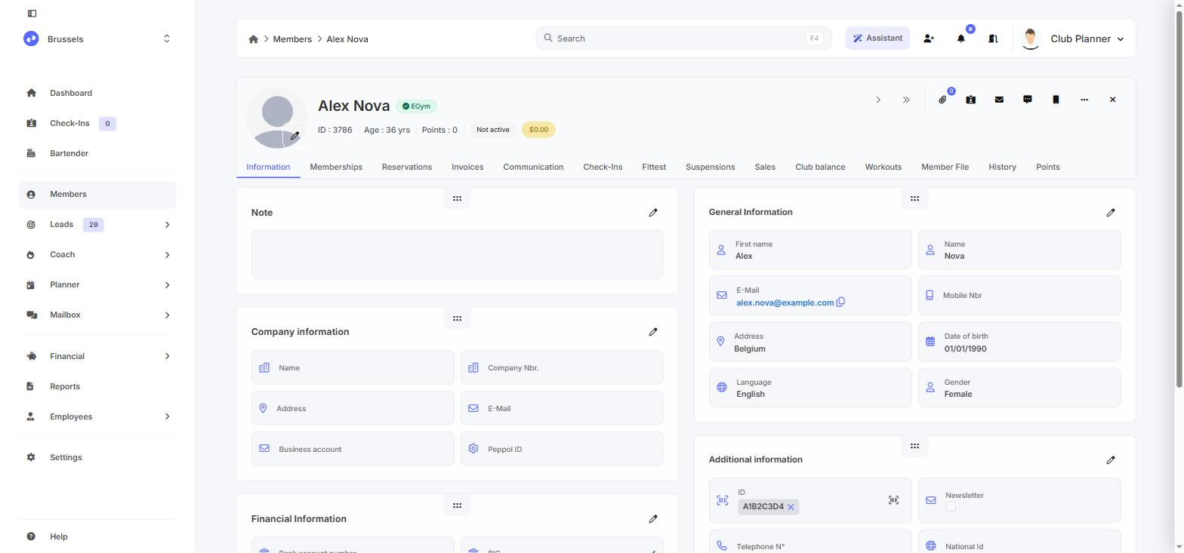Open the Club Planner user menu

(1072, 38)
